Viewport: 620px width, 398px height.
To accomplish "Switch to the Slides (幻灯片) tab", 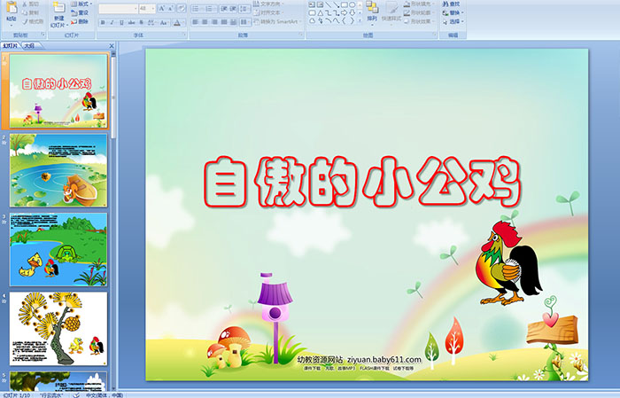I will (11, 45).
